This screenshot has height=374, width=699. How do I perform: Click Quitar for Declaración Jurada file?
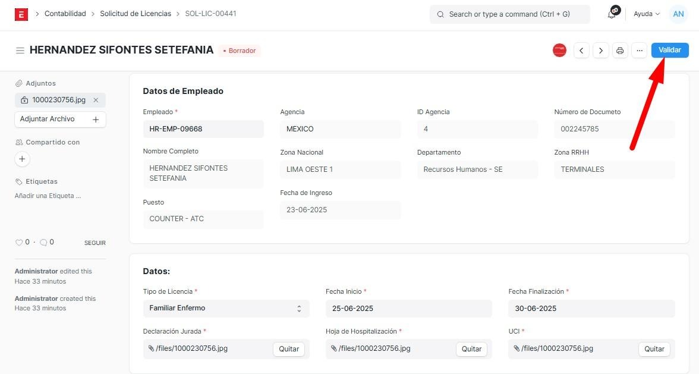[289, 349]
